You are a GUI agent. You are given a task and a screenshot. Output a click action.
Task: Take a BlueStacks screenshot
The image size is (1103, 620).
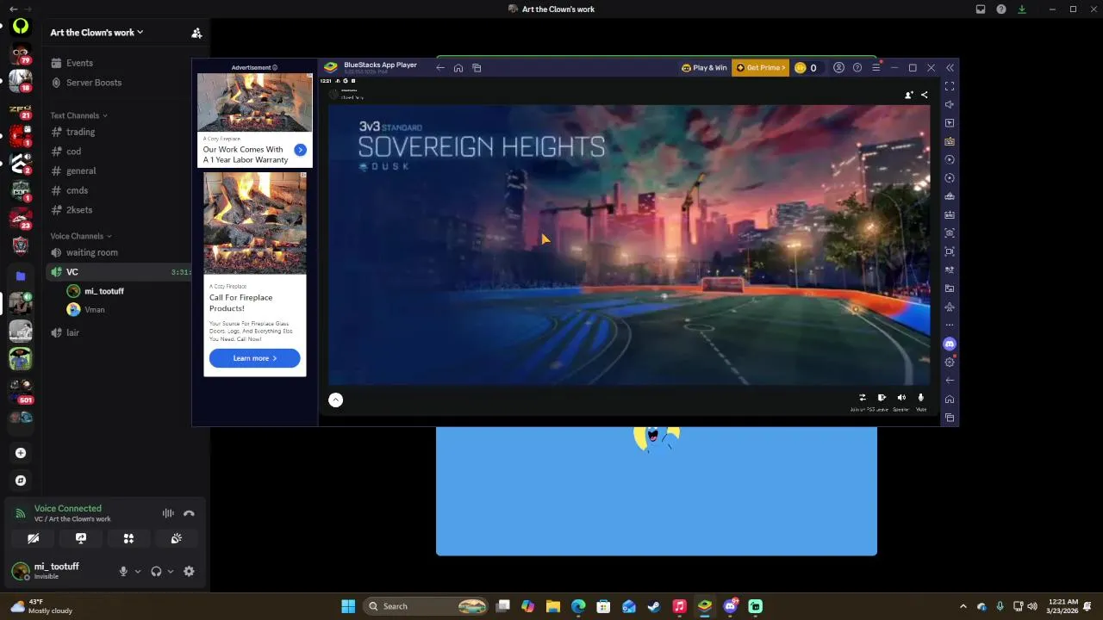(x=950, y=233)
